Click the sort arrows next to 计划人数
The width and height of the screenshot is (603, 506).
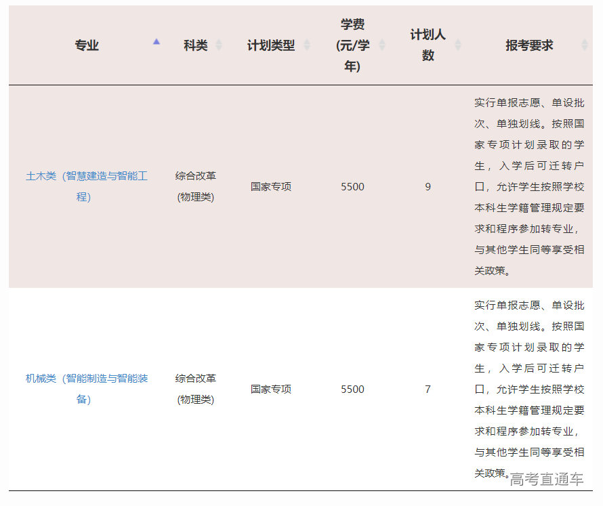coord(458,45)
